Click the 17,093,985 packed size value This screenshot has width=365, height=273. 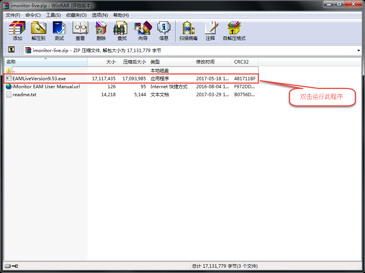pyautogui.click(x=134, y=78)
